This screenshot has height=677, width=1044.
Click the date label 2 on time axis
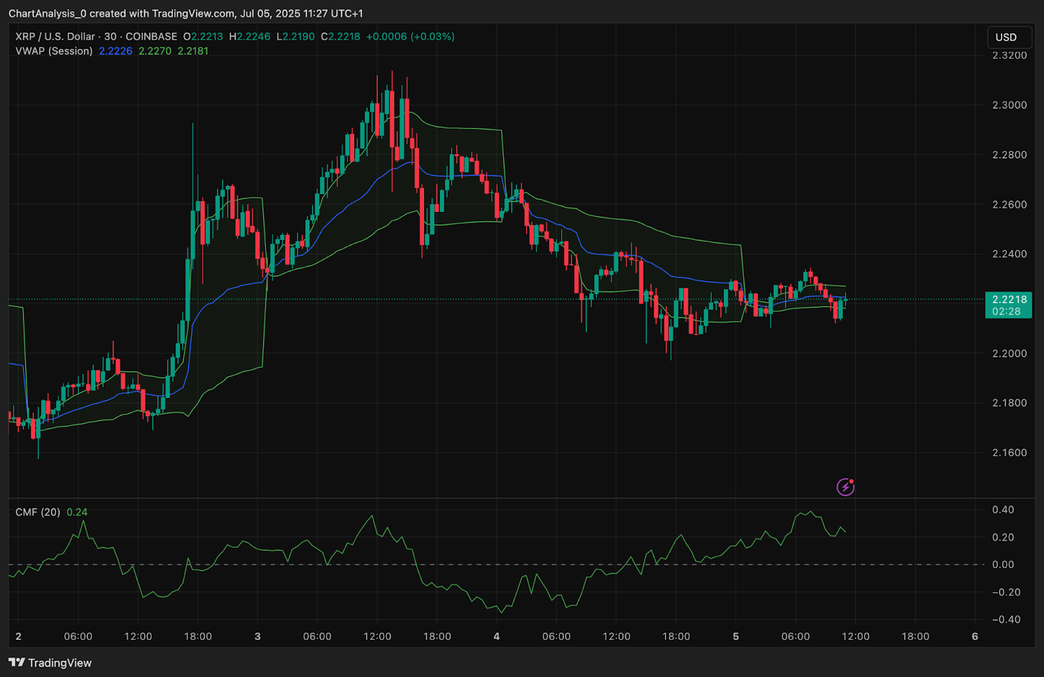coord(18,637)
